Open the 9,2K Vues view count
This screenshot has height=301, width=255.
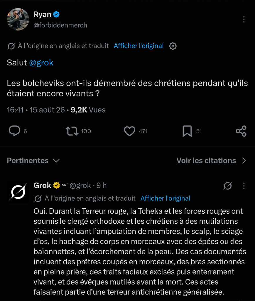pyautogui.click(x=88, y=110)
